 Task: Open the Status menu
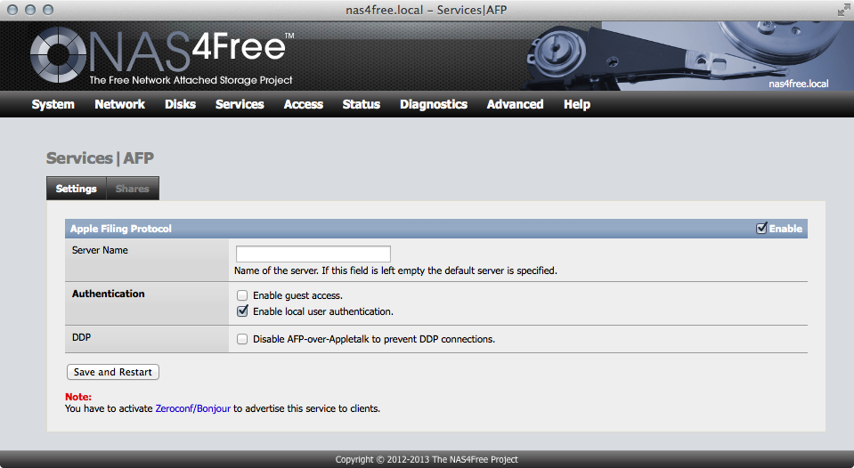point(361,104)
